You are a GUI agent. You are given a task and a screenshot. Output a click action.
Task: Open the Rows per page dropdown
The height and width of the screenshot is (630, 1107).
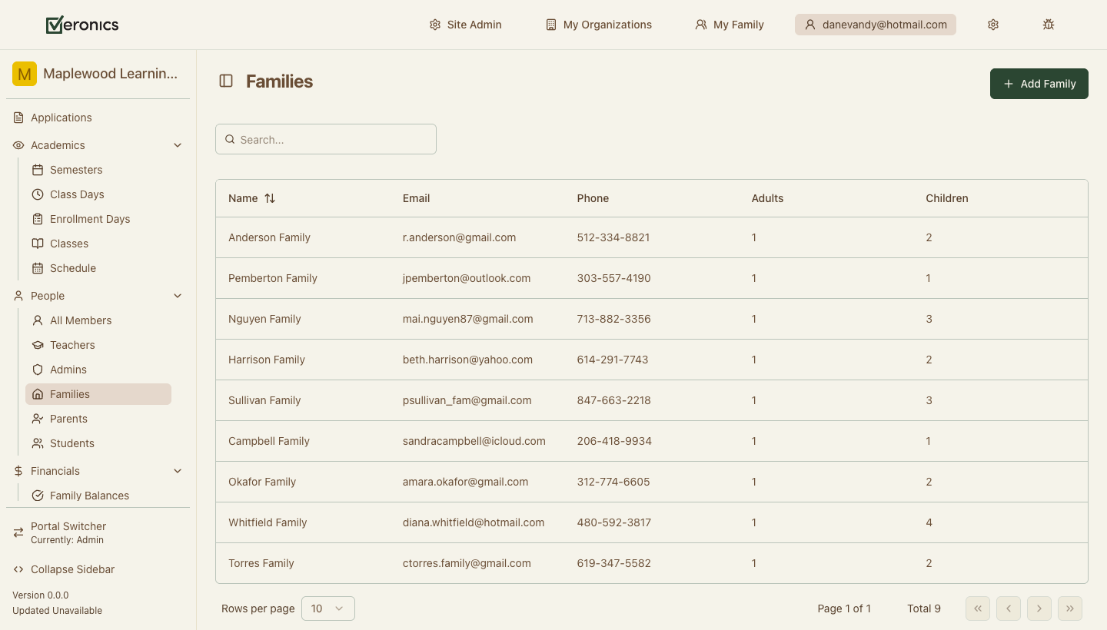click(x=328, y=608)
